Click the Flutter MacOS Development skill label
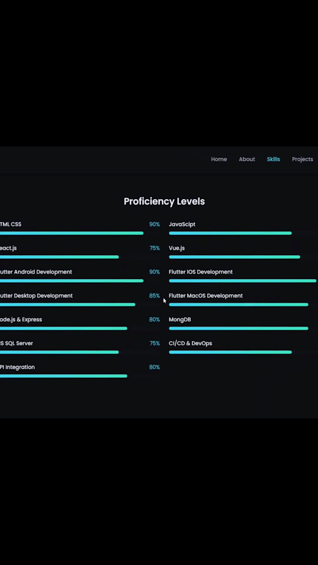The height and width of the screenshot is (565, 318). (206, 296)
